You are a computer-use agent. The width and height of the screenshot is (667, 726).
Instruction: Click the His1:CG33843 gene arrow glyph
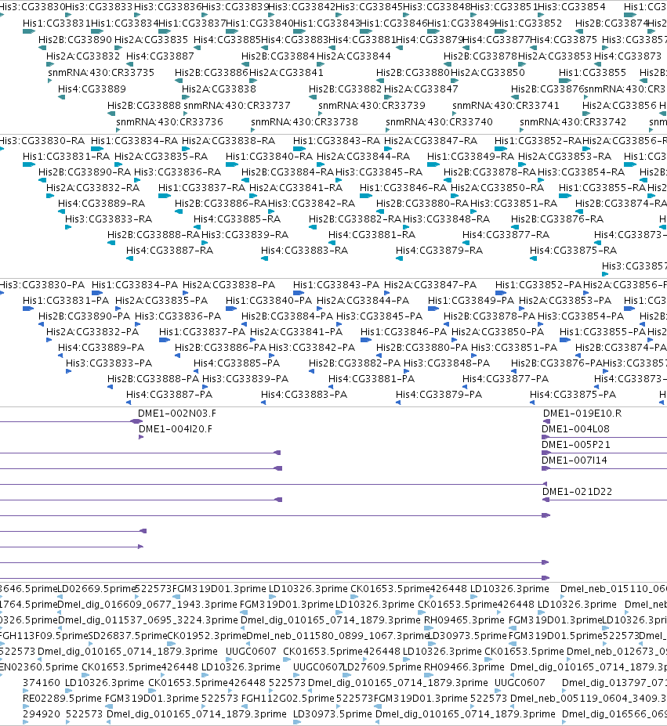tap(299, 31)
